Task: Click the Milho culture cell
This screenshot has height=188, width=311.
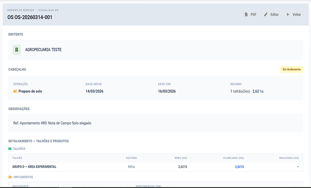Action: (x=131, y=167)
